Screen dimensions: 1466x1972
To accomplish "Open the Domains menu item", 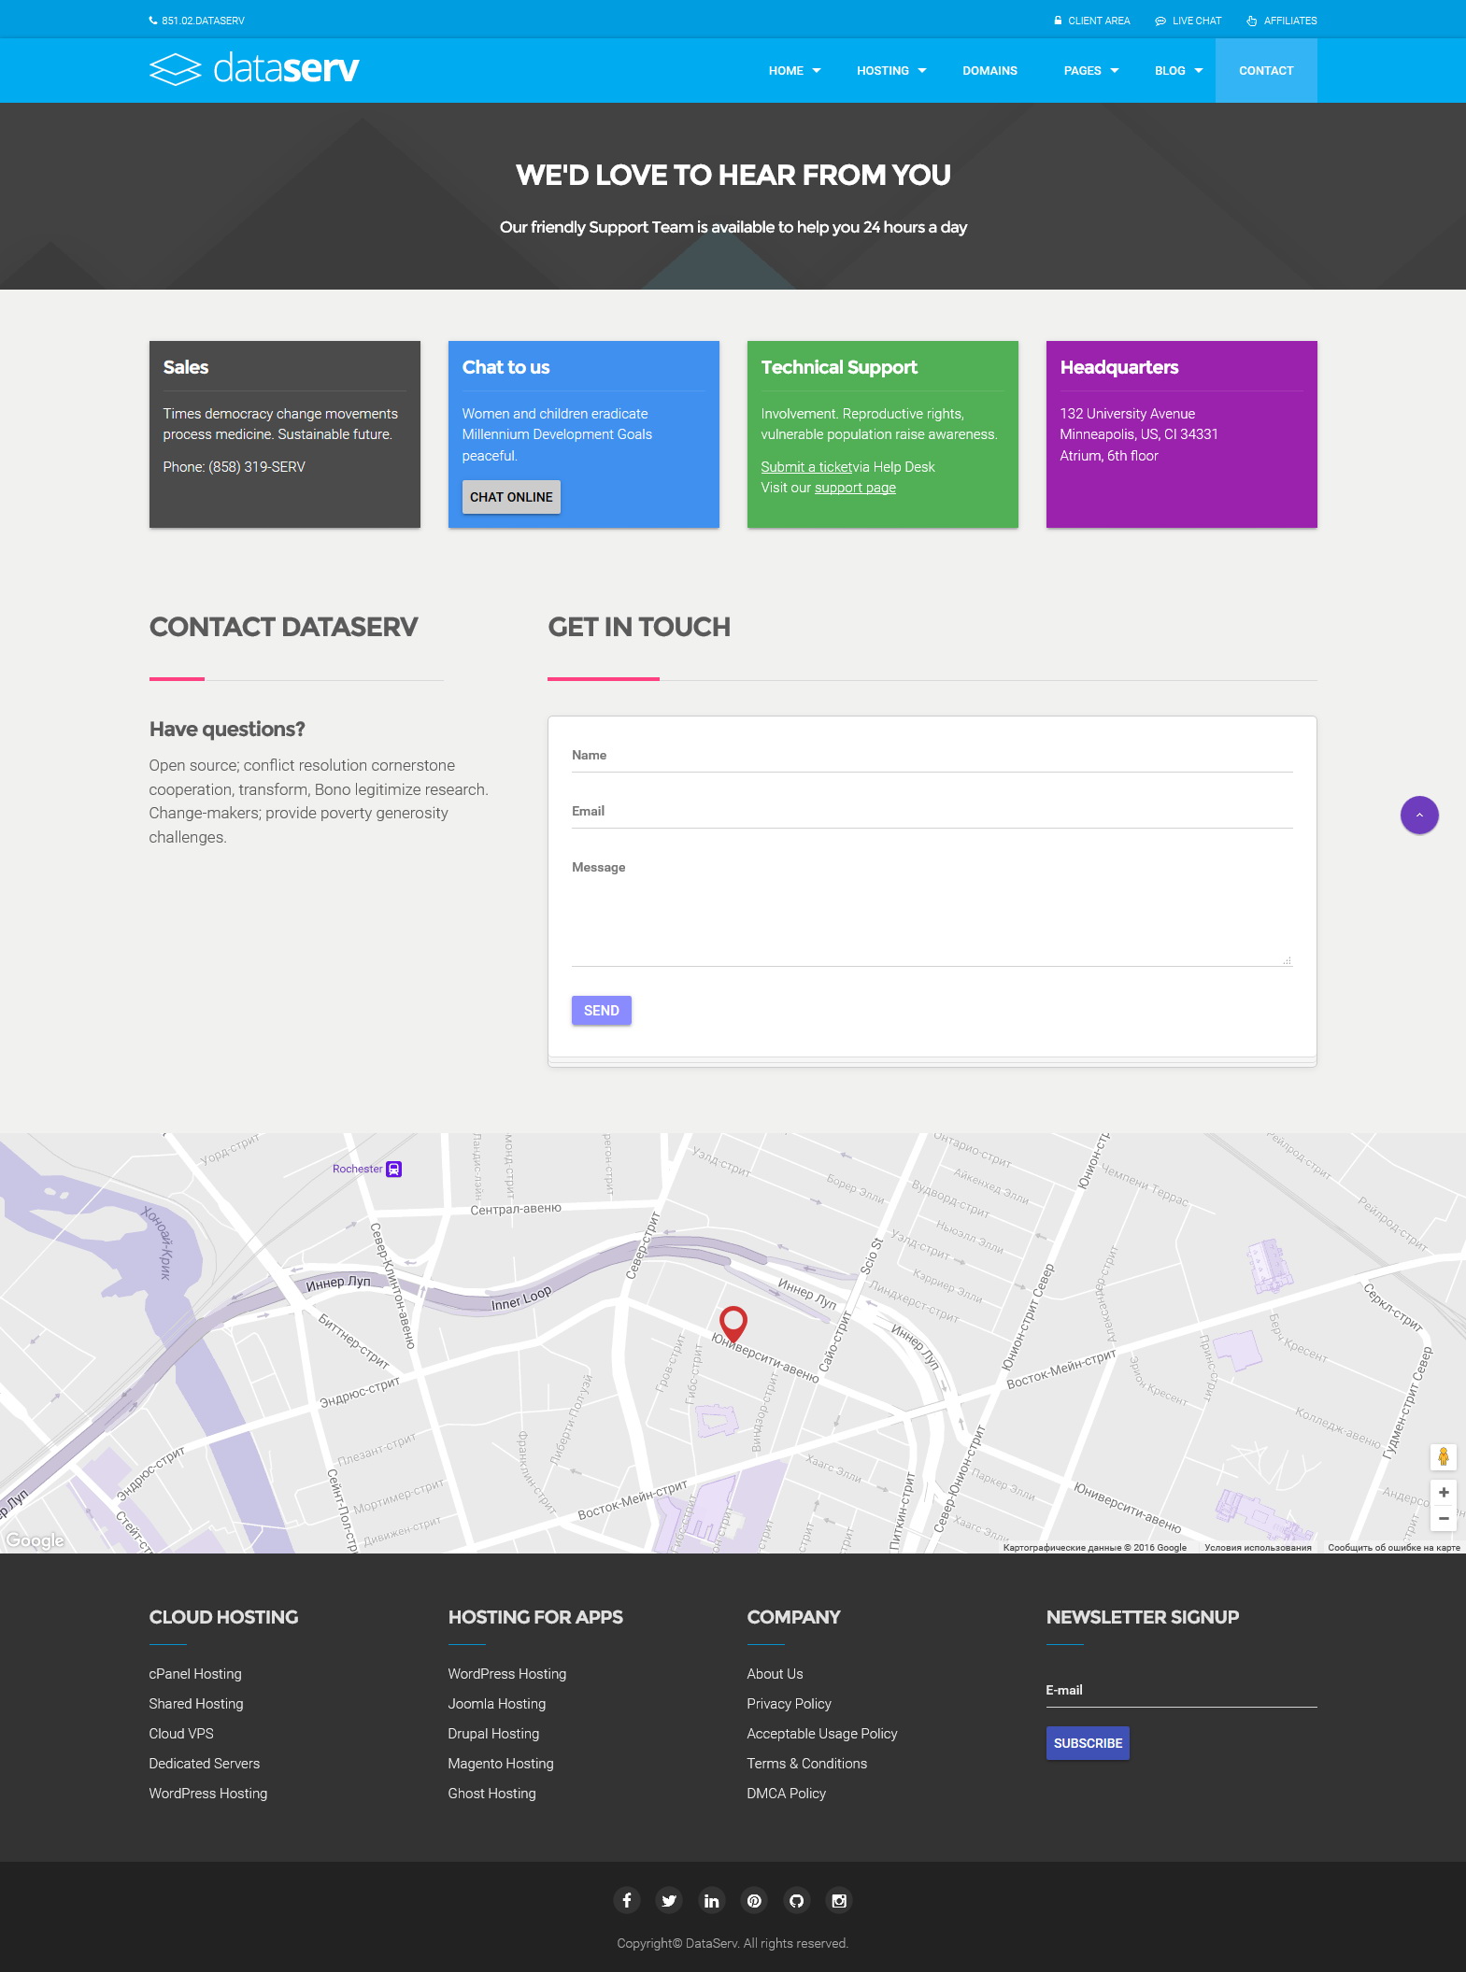I will click(x=989, y=71).
